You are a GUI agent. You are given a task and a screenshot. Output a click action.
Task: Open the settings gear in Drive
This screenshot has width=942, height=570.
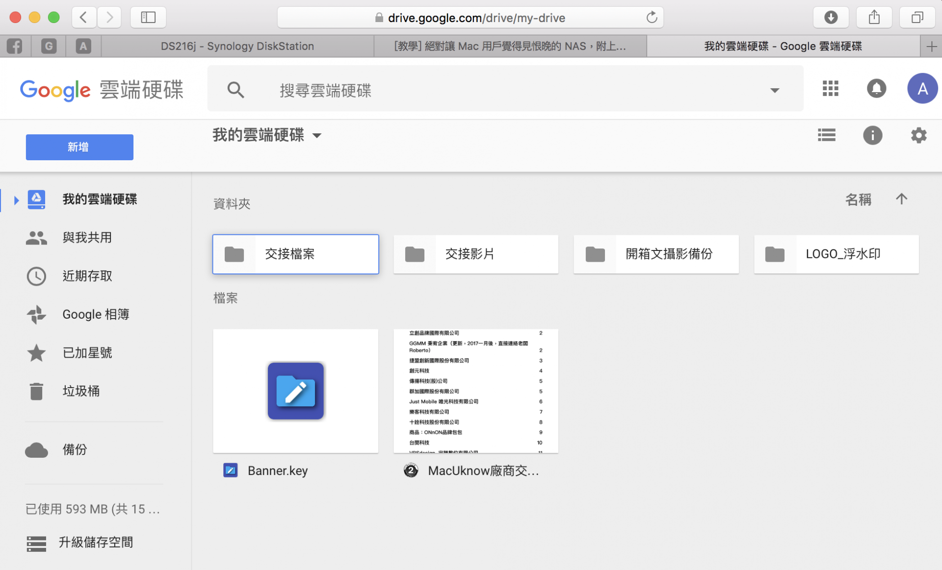(918, 135)
